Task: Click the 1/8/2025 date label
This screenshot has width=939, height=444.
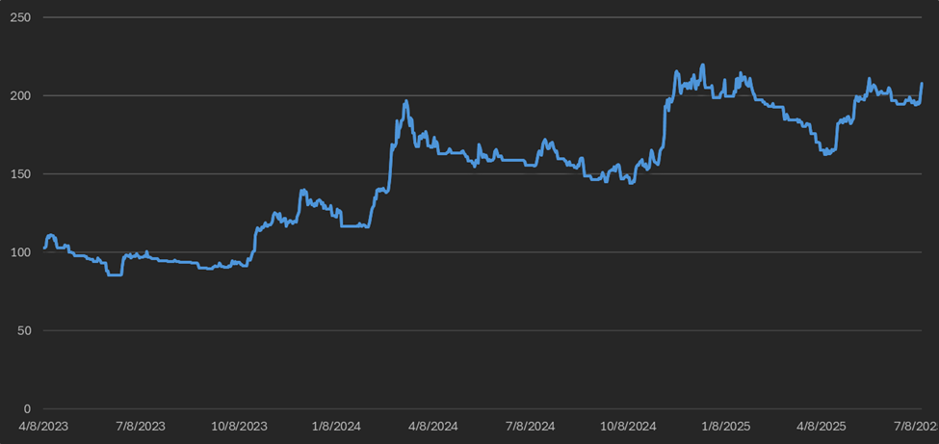Action: tap(725, 427)
